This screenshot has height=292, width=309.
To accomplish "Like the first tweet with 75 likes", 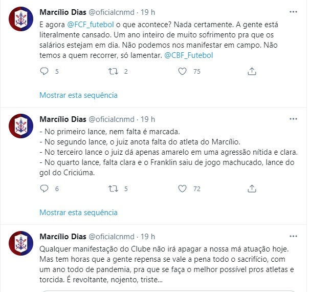I will (182, 71).
